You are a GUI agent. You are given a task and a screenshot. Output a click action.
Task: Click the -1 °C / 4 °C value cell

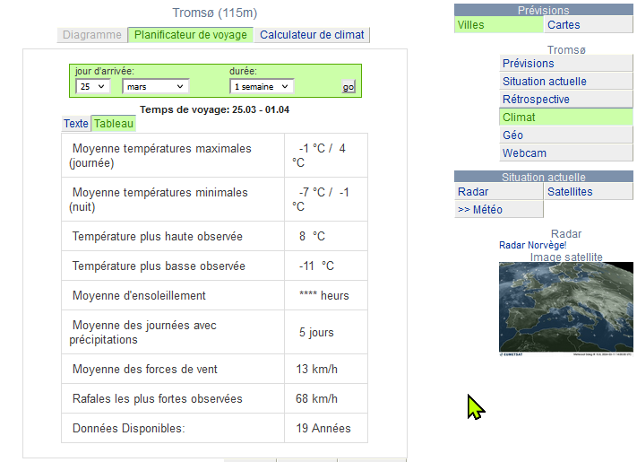pyautogui.click(x=326, y=156)
